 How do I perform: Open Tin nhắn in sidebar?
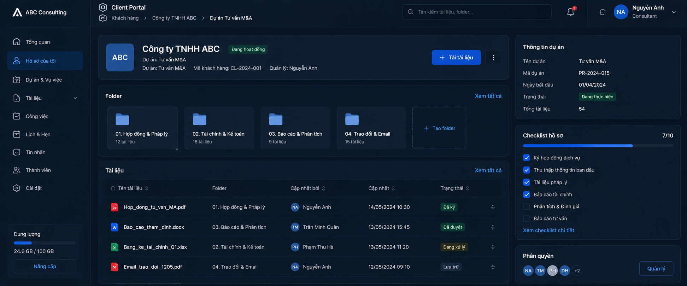tap(45, 152)
